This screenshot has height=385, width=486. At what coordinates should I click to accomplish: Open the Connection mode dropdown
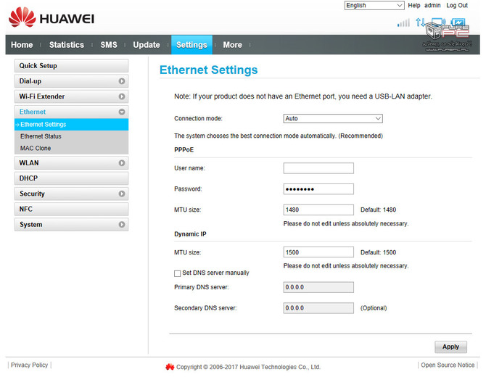click(332, 118)
